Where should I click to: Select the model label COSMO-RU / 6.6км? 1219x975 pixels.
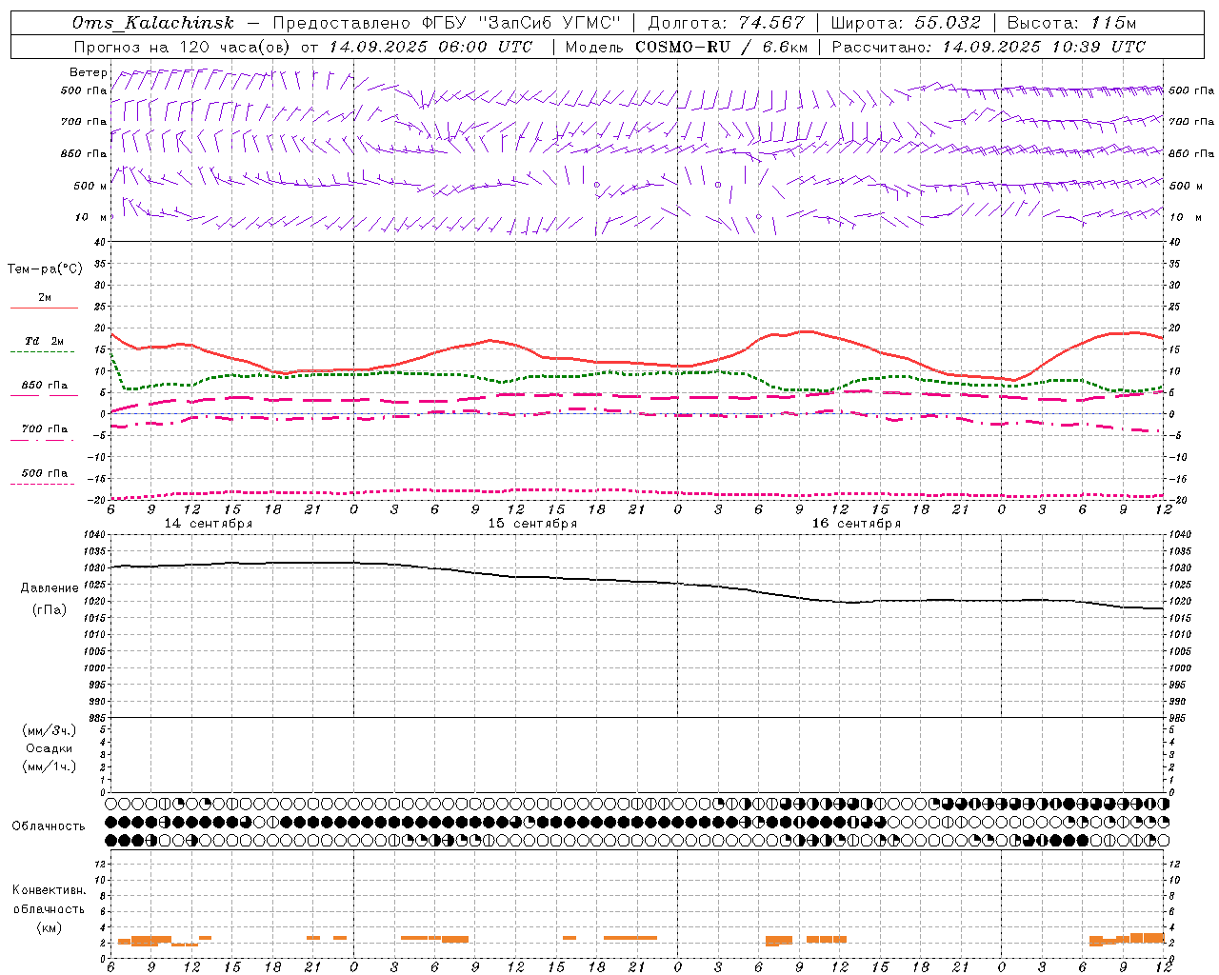pyautogui.click(x=687, y=46)
